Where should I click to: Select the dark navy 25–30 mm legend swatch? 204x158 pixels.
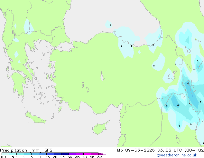point(65,154)
